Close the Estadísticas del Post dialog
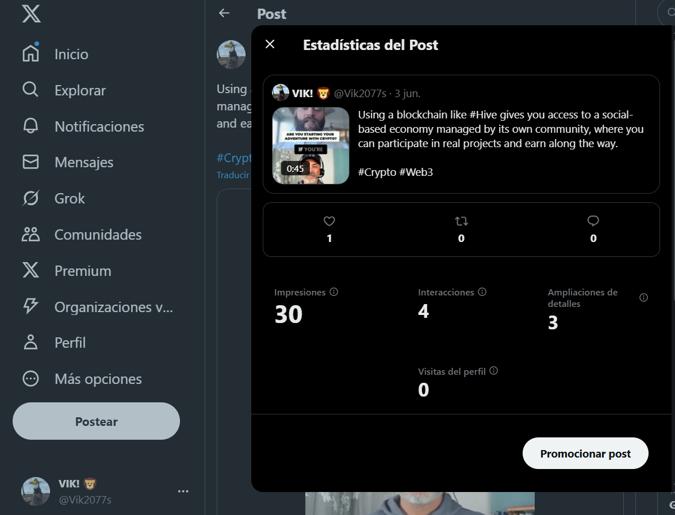The image size is (675, 515). (x=270, y=44)
